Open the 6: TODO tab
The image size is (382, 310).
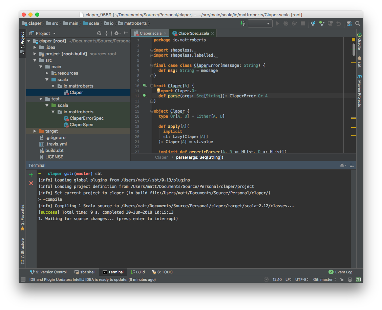tap(162, 272)
